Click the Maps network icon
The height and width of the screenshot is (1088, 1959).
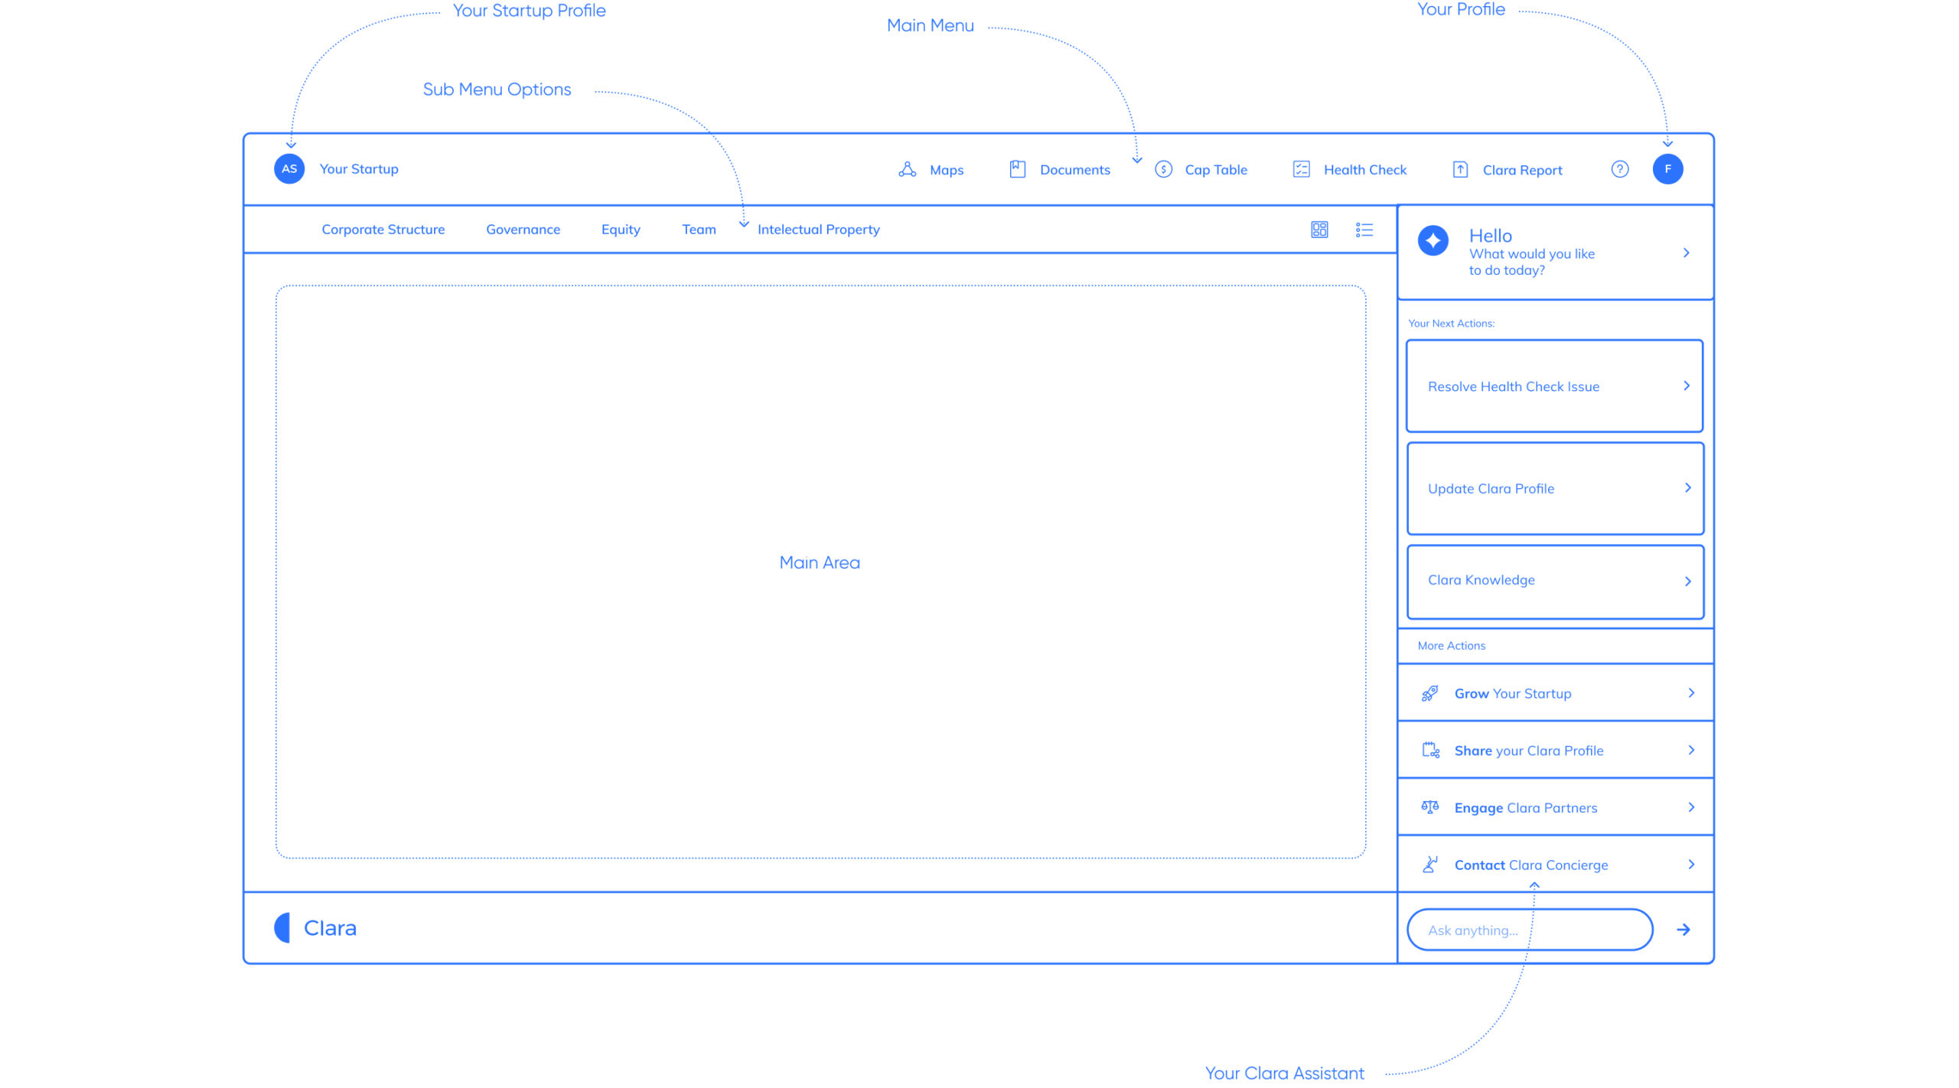point(907,169)
